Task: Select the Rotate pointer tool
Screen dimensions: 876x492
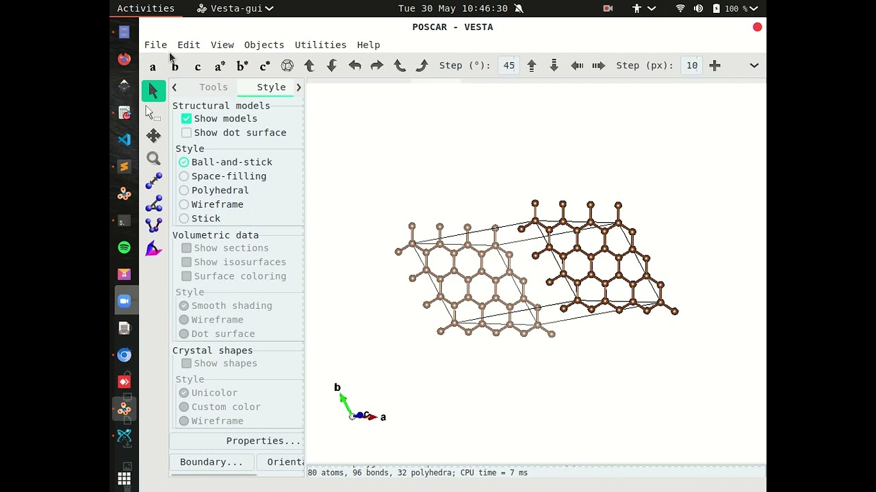Action: [153, 91]
